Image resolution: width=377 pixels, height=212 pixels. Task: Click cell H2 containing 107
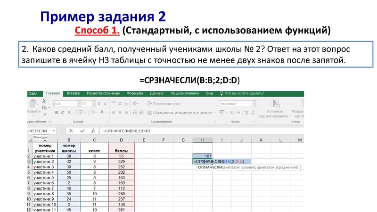[203, 156]
